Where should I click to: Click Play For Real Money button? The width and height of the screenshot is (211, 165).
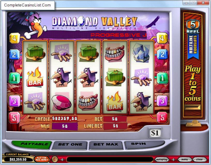(x=42, y=159)
